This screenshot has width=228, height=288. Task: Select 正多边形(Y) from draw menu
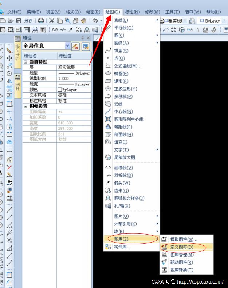132,89
